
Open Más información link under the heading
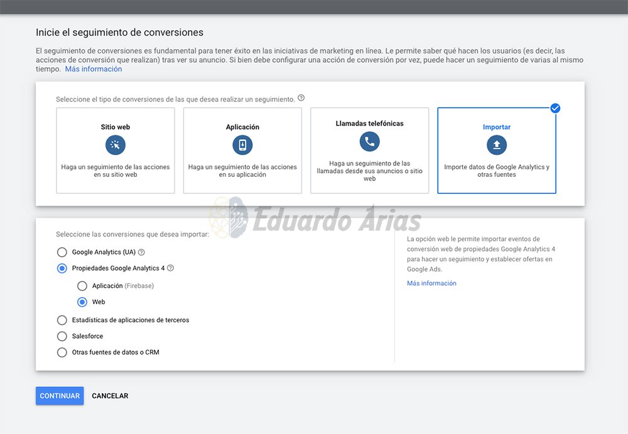(x=94, y=69)
